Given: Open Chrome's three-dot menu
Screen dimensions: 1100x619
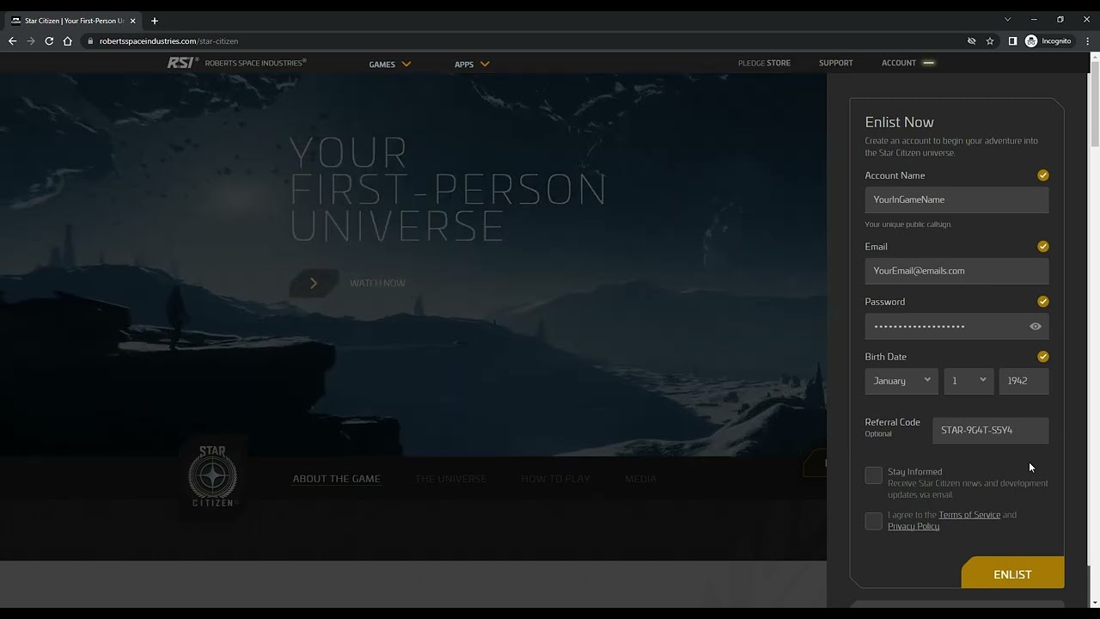Looking at the screenshot, I should tap(1088, 40).
